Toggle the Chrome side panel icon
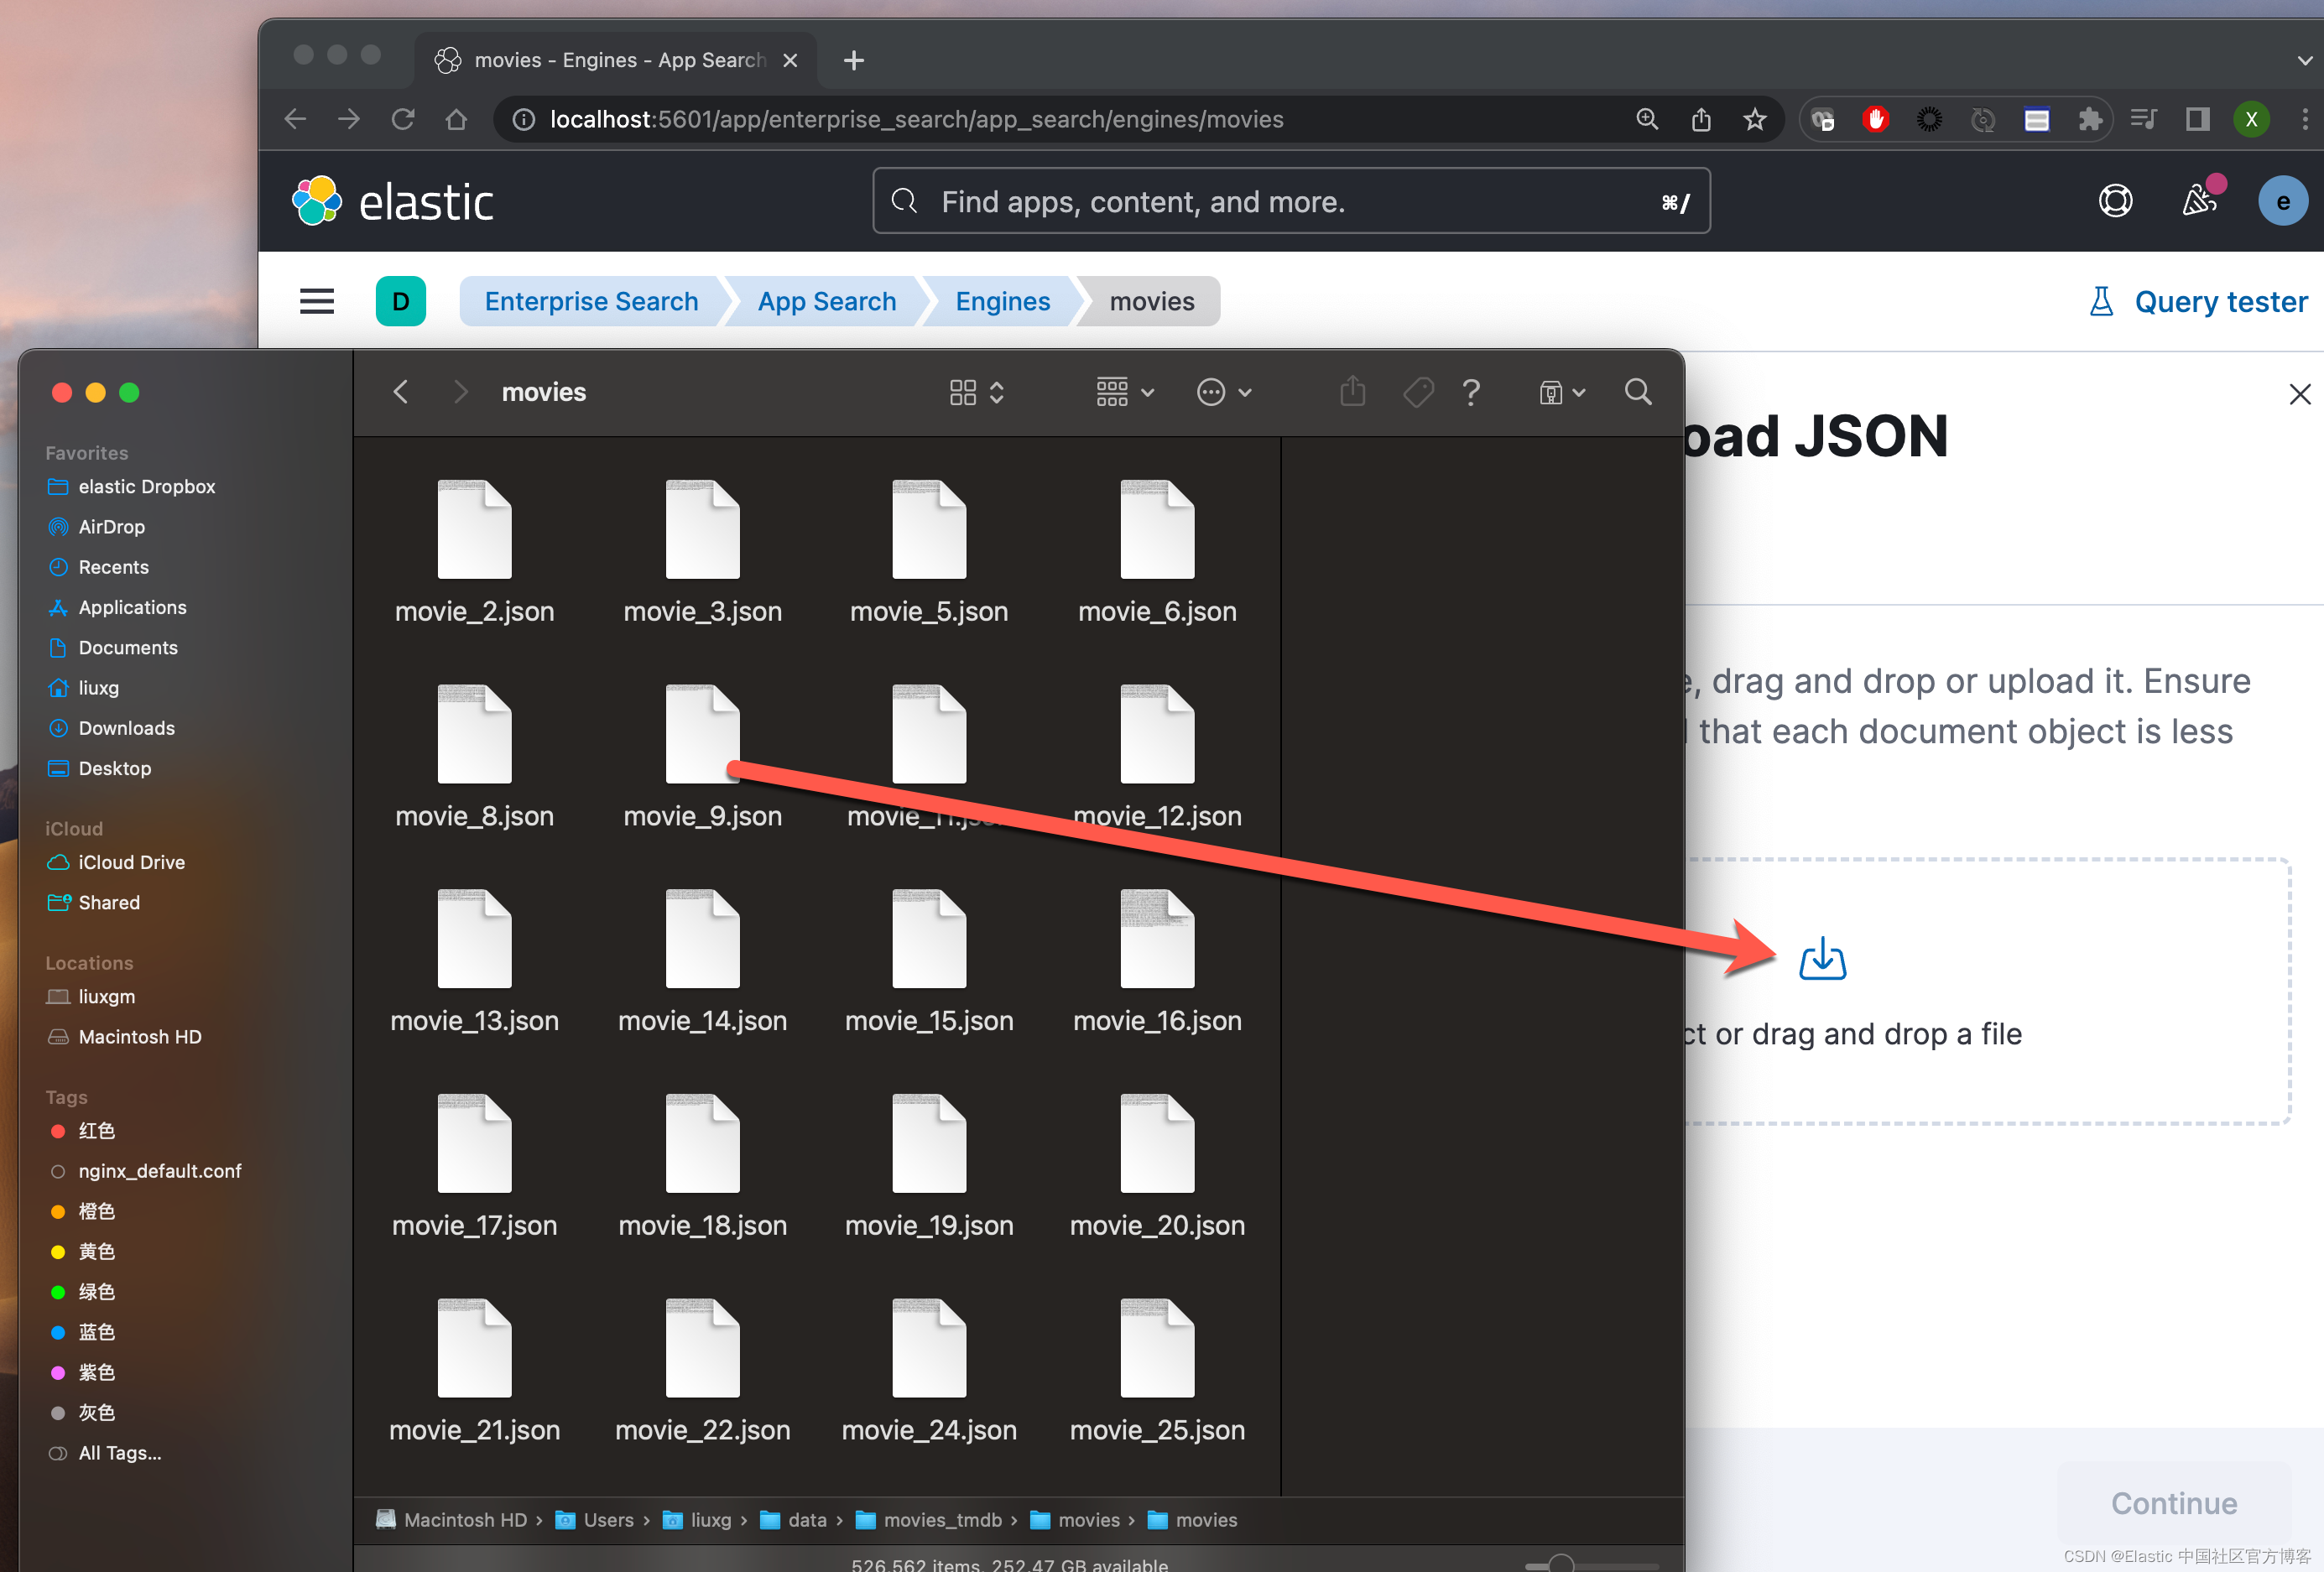 click(x=2197, y=119)
